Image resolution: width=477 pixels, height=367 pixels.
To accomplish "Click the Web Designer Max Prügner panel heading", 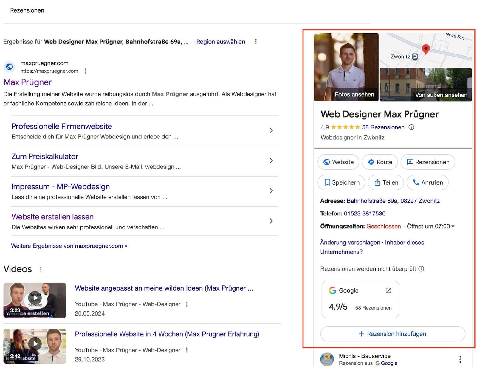I will click(x=380, y=114).
